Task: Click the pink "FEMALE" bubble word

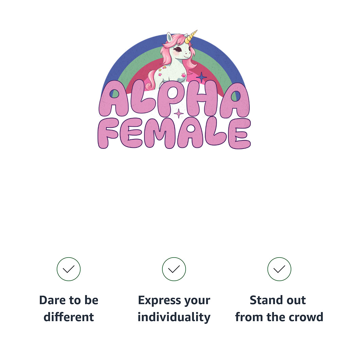Action: pyautogui.click(x=174, y=133)
